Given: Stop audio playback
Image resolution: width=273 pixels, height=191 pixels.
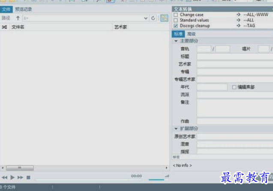Looking at the screenshot, I should click(28, 177).
